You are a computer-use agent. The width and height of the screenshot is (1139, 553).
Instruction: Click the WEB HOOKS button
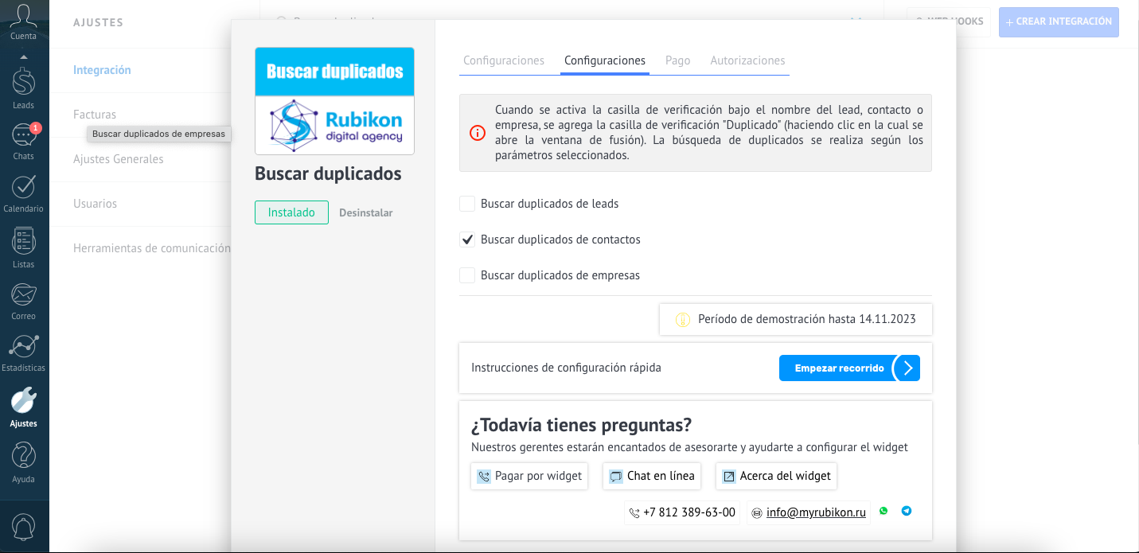[x=949, y=21]
